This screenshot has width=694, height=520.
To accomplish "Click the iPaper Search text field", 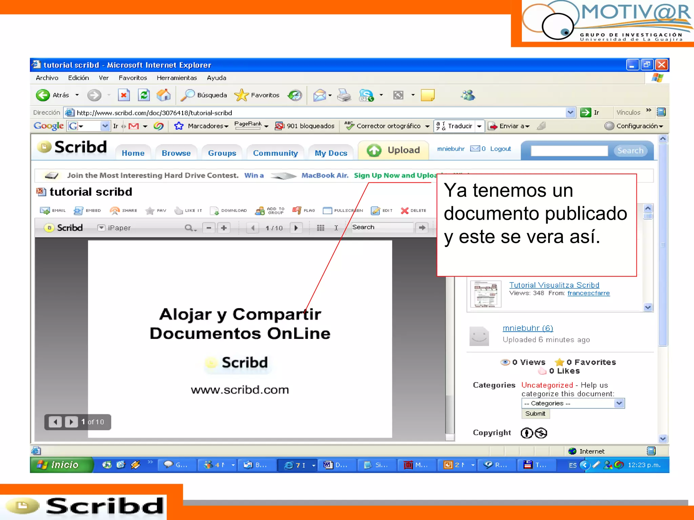I will pyautogui.click(x=382, y=227).
